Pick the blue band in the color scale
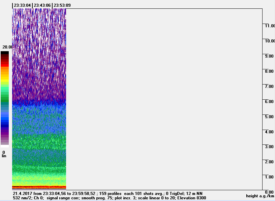Viewport: 275px width, 201px height. pos(5,118)
